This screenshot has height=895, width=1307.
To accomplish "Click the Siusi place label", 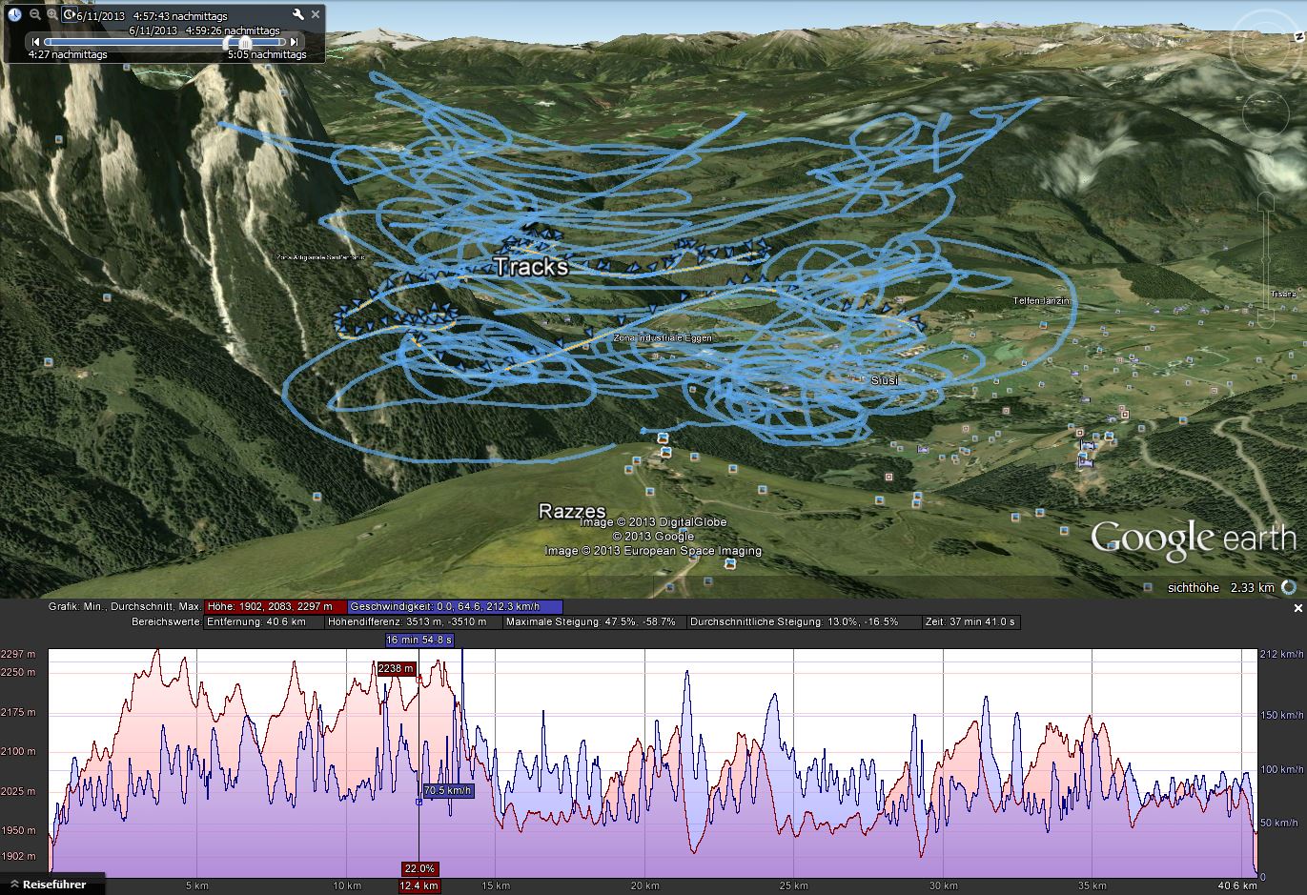I will (x=885, y=380).
